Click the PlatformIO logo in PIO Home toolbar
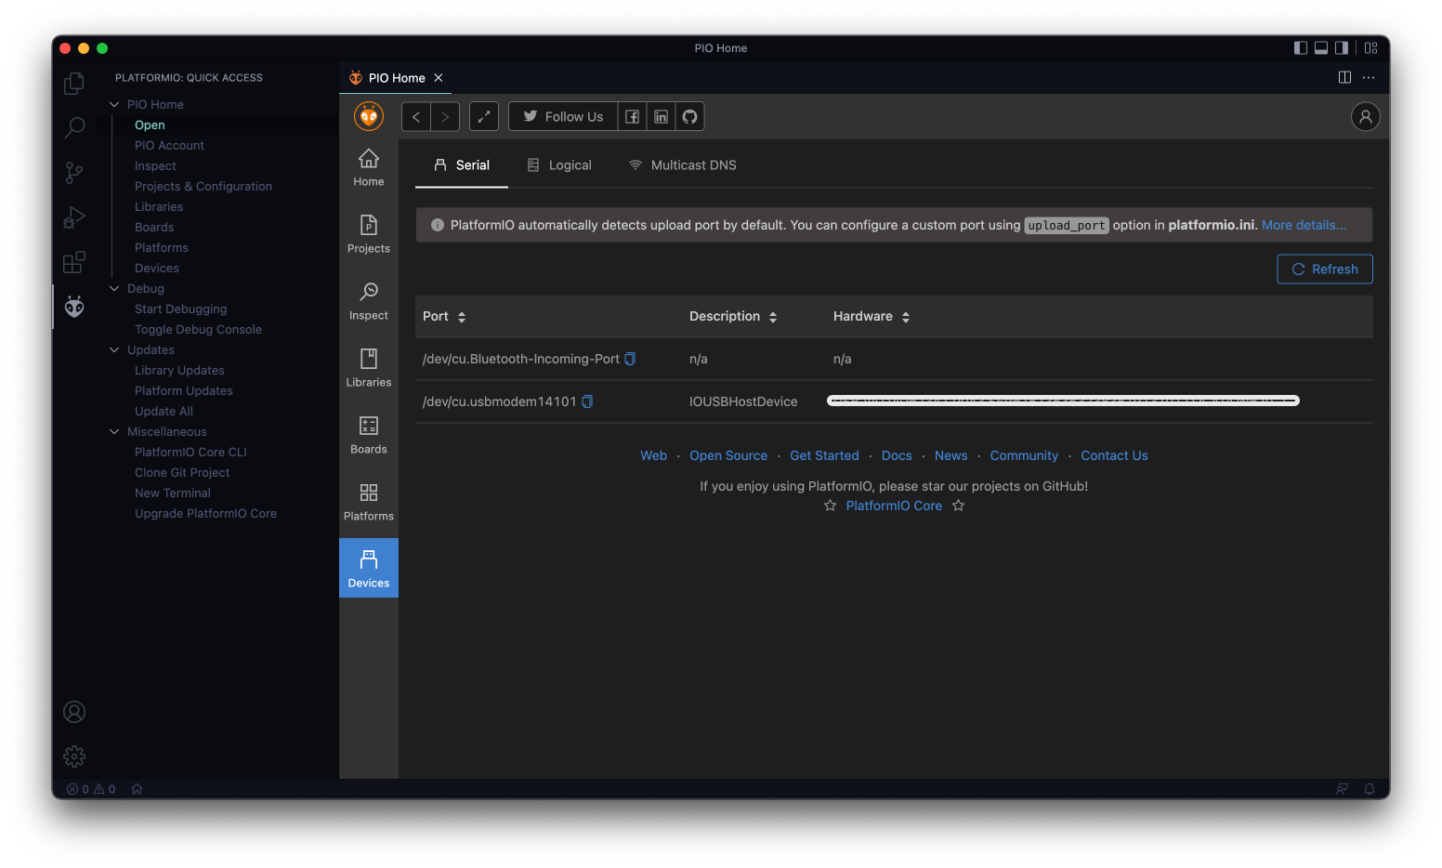Image resolution: width=1442 pixels, height=868 pixels. [369, 116]
